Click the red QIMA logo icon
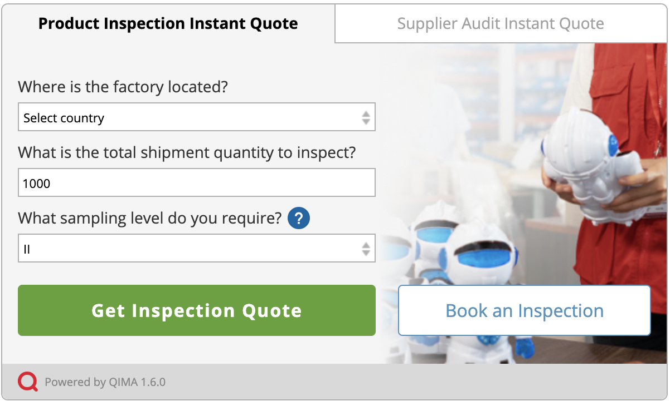 click(x=27, y=382)
